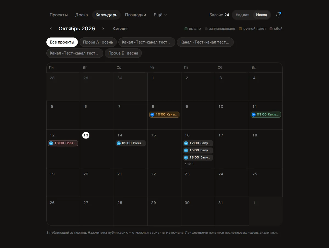
Task: Filter by Проба А · осень
Action: point(98,42)
